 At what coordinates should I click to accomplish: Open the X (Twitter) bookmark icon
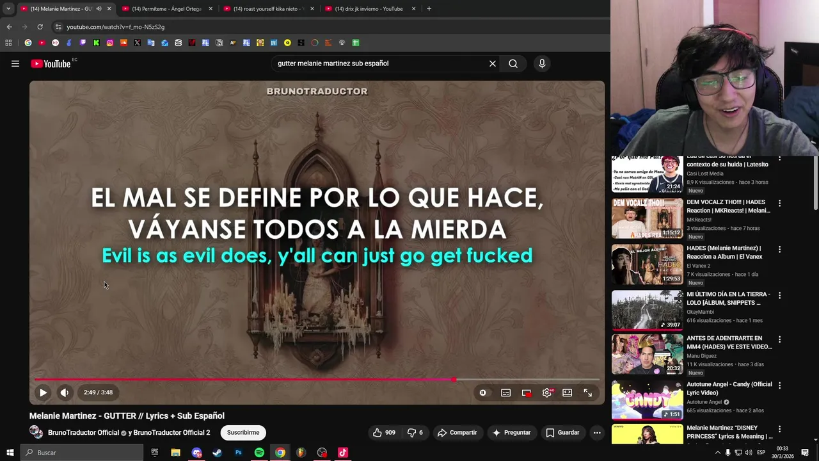[137, 43]
